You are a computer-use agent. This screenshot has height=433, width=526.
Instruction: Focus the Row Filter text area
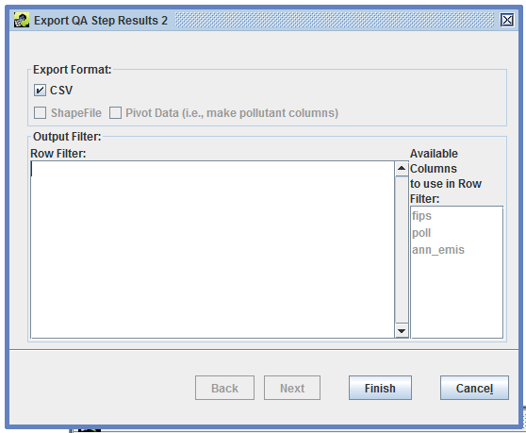(213, 249)
